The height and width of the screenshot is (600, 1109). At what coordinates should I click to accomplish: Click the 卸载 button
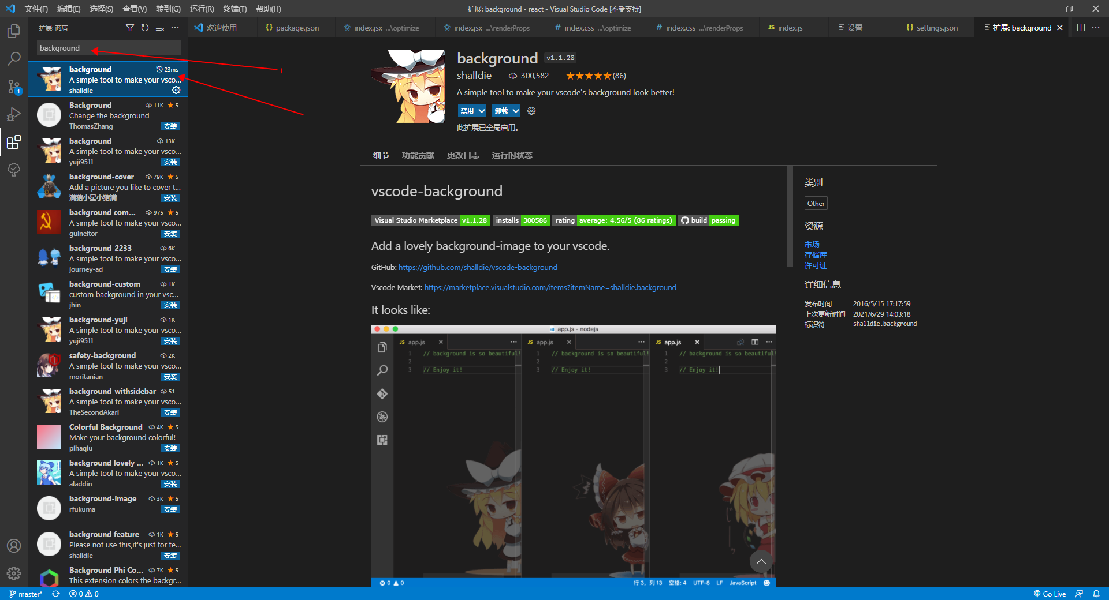click(501, 111)
